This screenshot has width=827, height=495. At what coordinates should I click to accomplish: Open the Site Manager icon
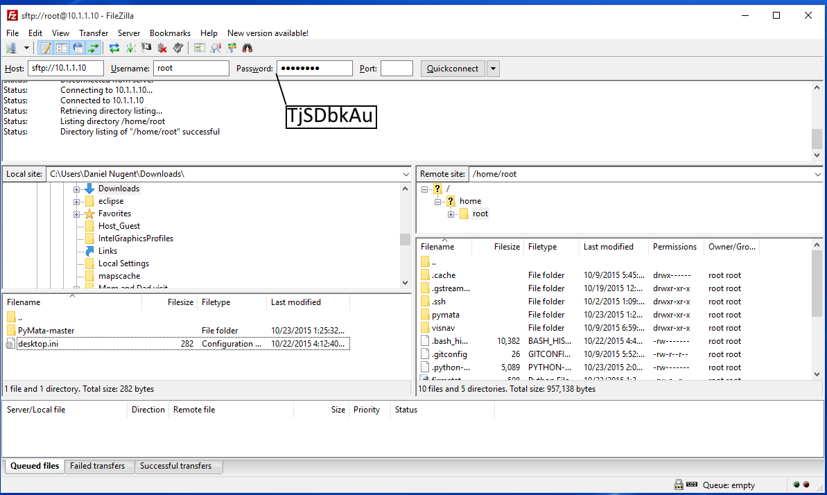click(11, 48)
